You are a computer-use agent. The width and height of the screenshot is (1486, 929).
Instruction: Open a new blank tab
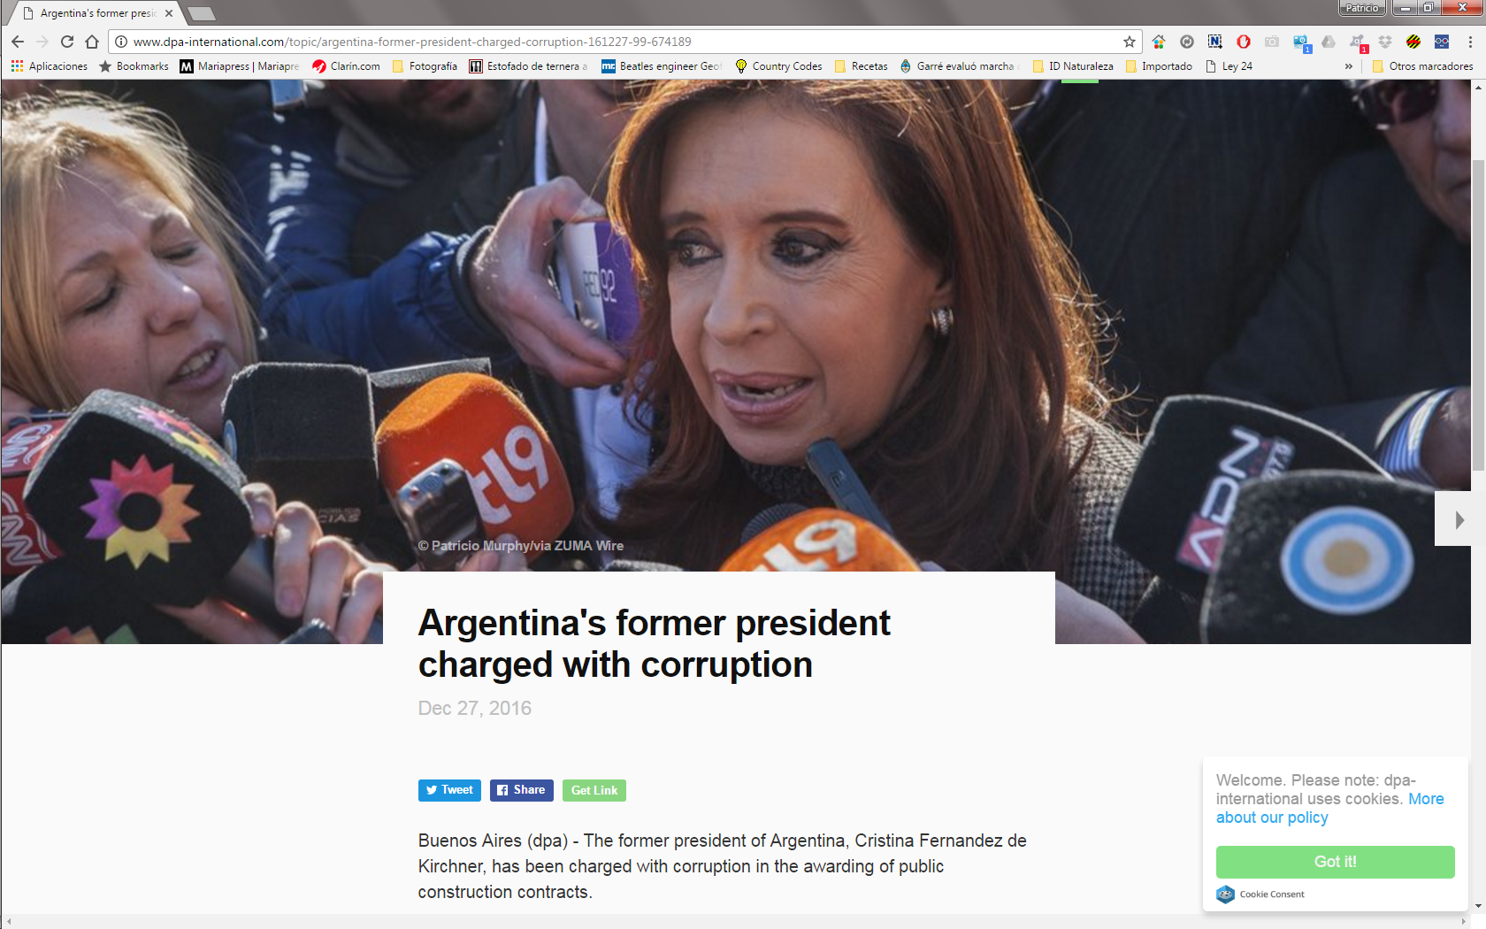click(x=202, y=13)
